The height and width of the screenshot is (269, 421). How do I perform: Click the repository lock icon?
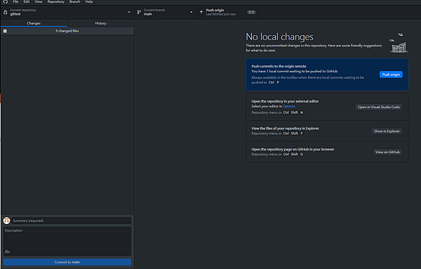point(5,12)
